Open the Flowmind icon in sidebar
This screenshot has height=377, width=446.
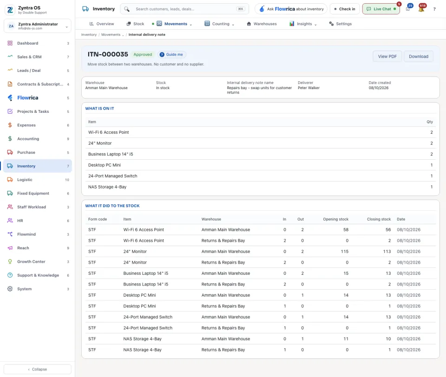[x=10, y=234]
